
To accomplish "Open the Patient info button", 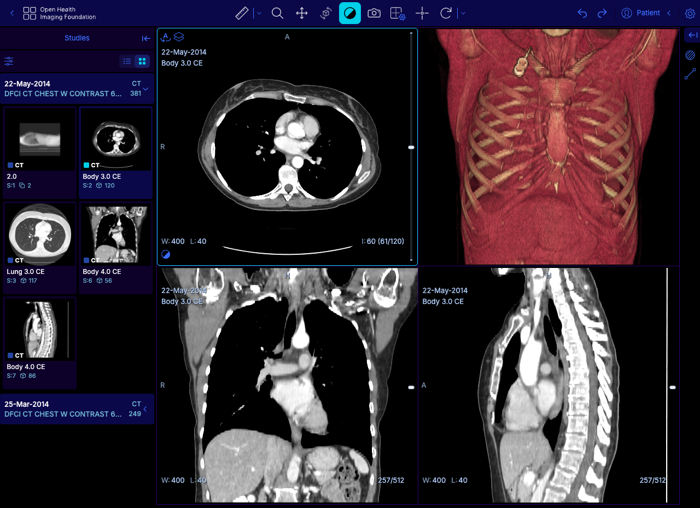I will (641, 13).
